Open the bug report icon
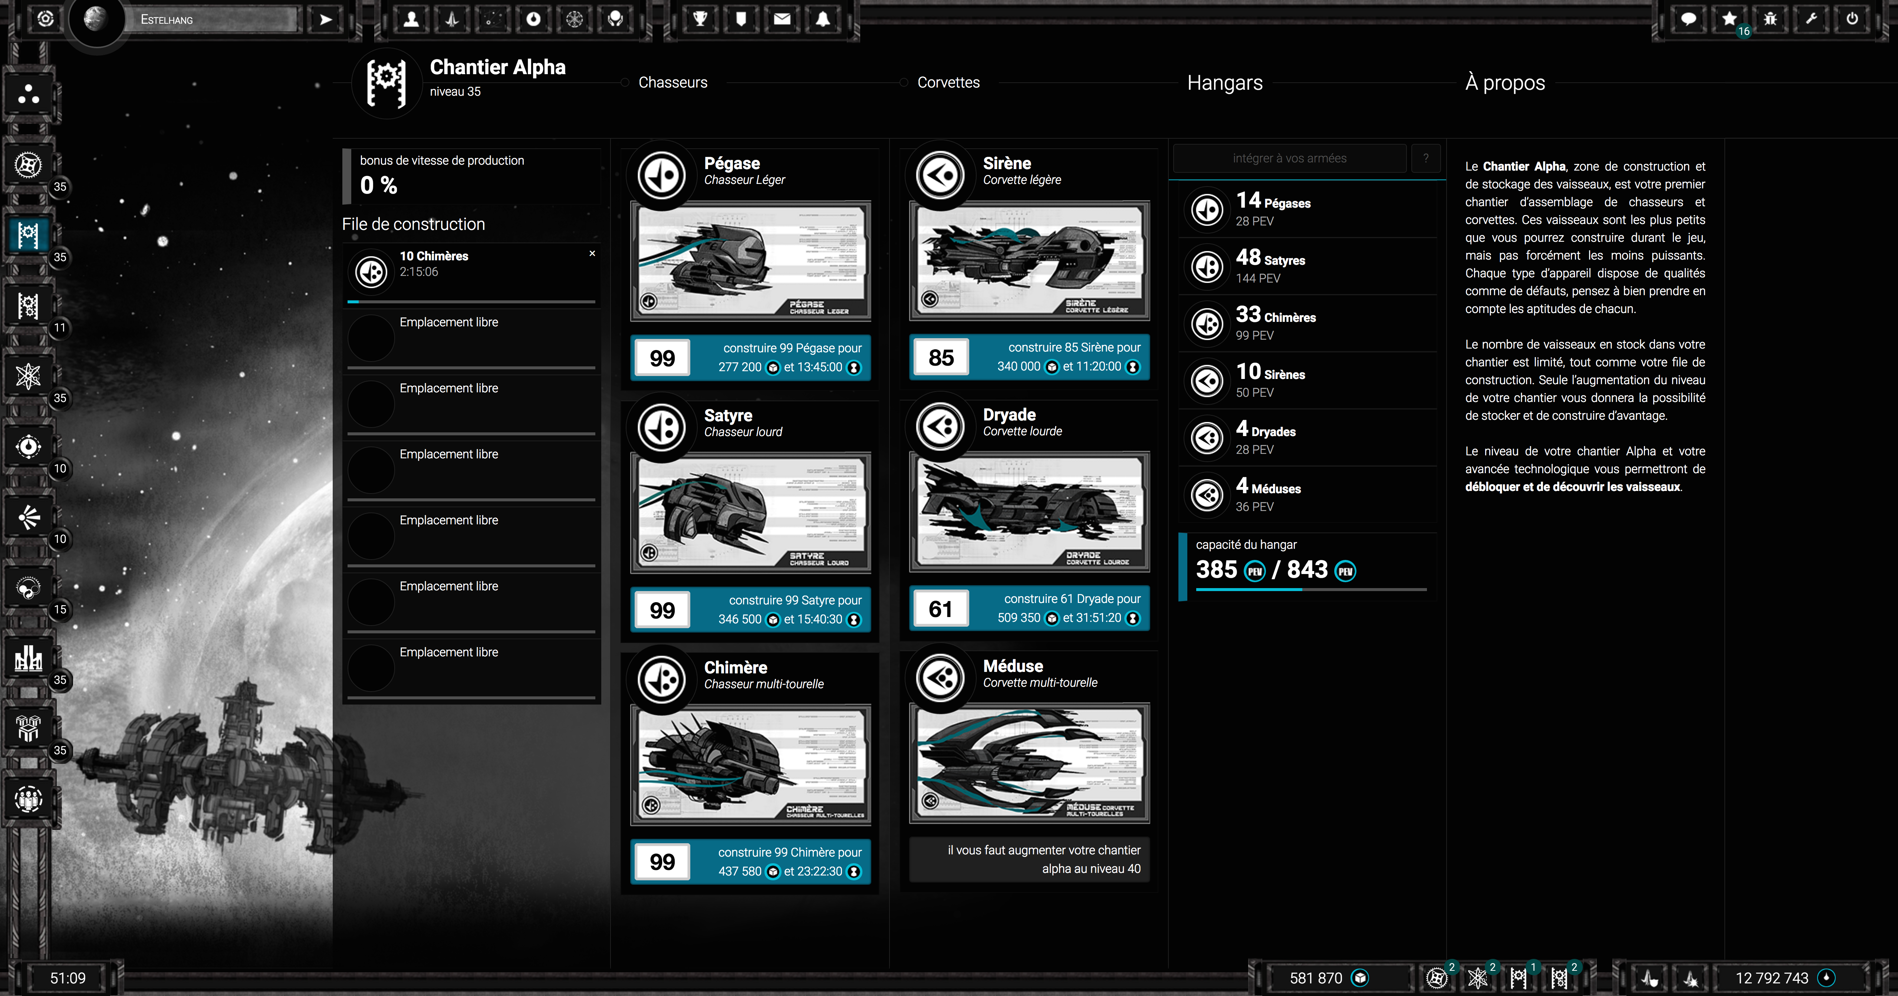The height and width of the screenshot is (996, 1898). pyautogui.click(x=1770, y=19)
